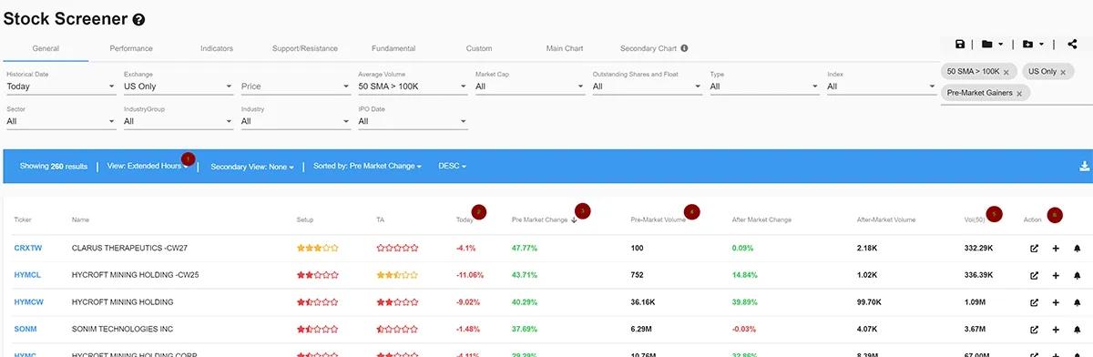Remove the 'Pre-Market Gainers' filter chip
Viewport: 1093px width, 357px height.
(1019, 93)
